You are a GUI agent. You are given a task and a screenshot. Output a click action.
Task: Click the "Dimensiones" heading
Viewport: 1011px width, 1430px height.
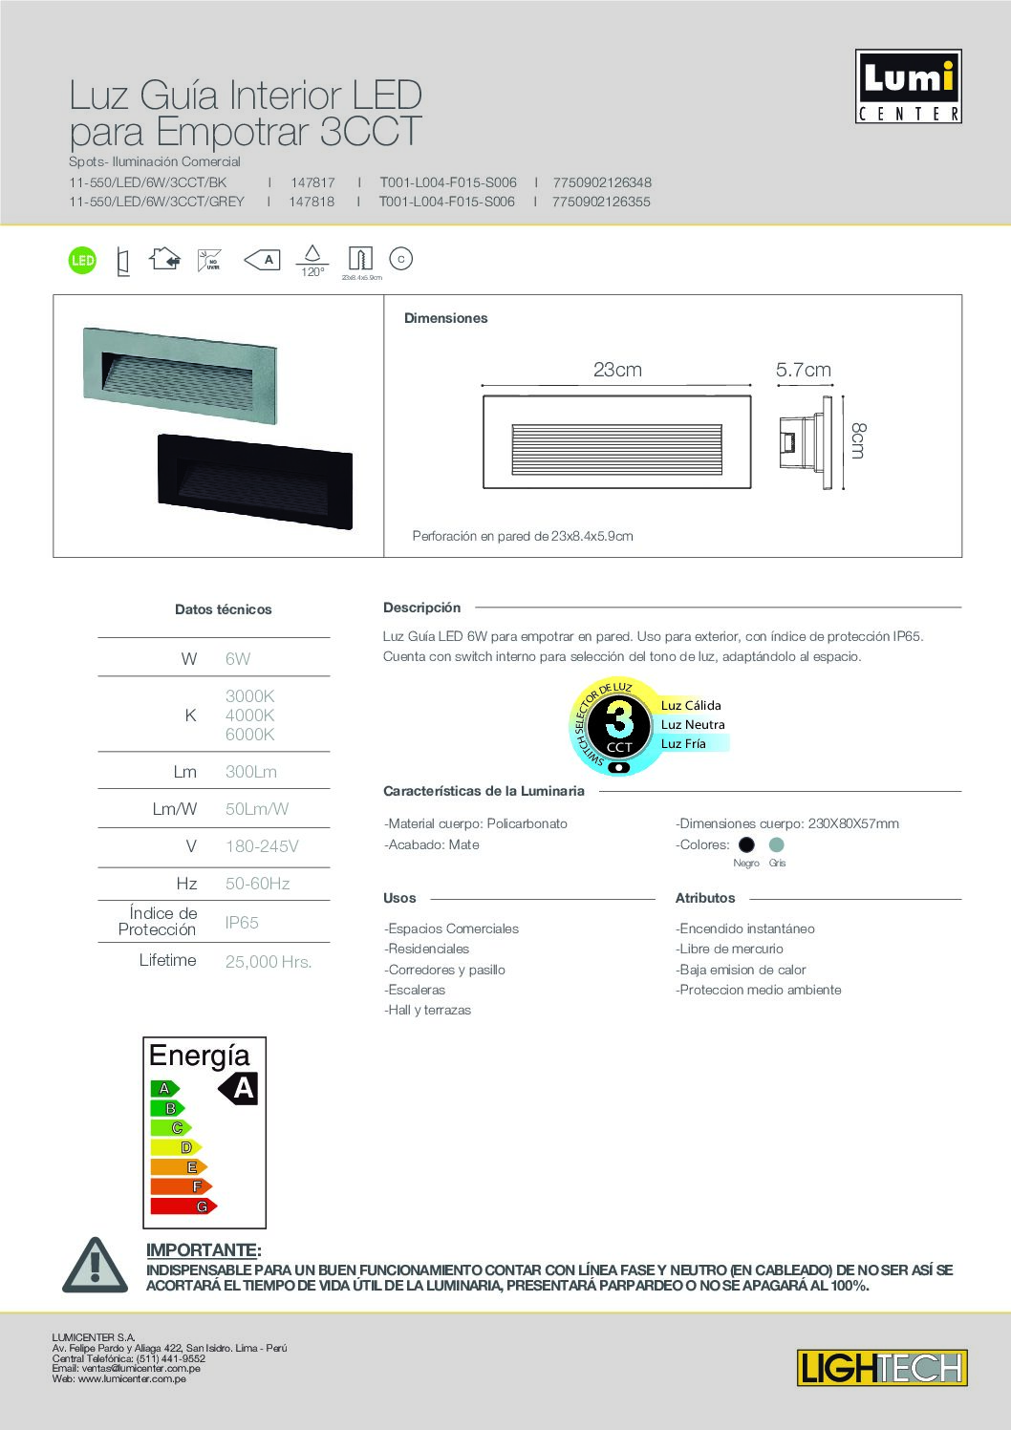446,318
